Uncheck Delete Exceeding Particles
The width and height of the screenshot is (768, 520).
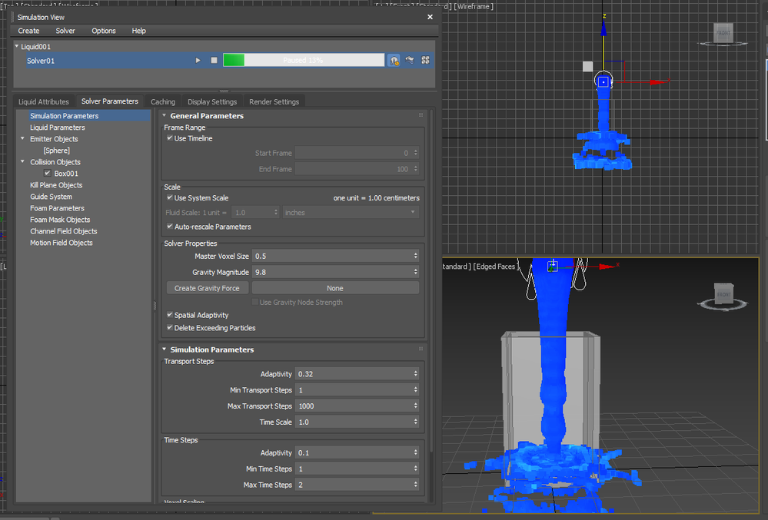[x=169, y=327]
